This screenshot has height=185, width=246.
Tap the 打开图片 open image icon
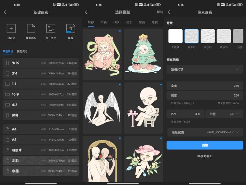pyautogui.click(x=51, y=28)
